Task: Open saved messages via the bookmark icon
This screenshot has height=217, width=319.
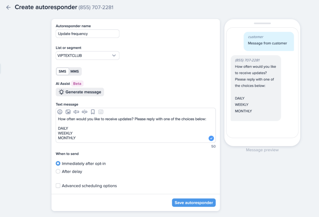Action: pos(93,112)
